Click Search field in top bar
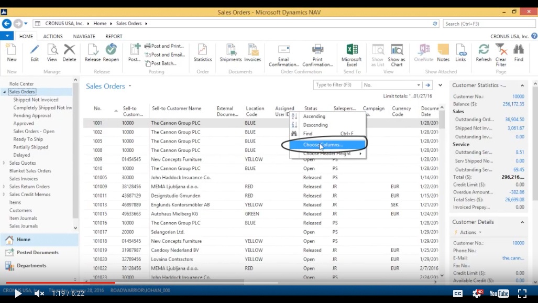The image size is (538, 303). pos(489,24)
